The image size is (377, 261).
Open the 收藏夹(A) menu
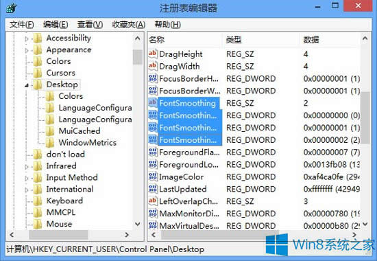pyautogui.click(x=129, y=24)
